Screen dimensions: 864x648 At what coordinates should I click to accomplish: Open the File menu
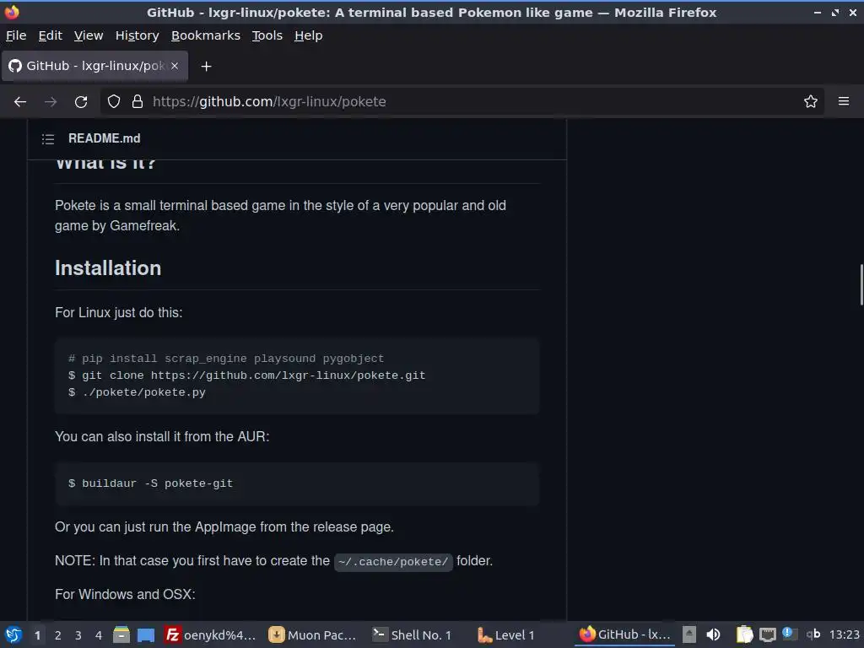(16, 35)
